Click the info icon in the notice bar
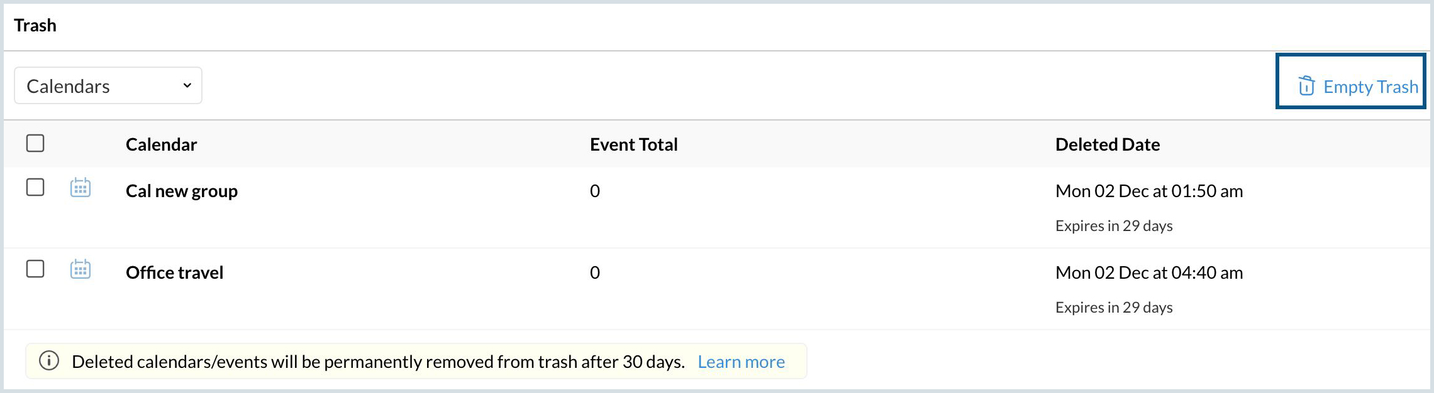 (x=49, y=361)
